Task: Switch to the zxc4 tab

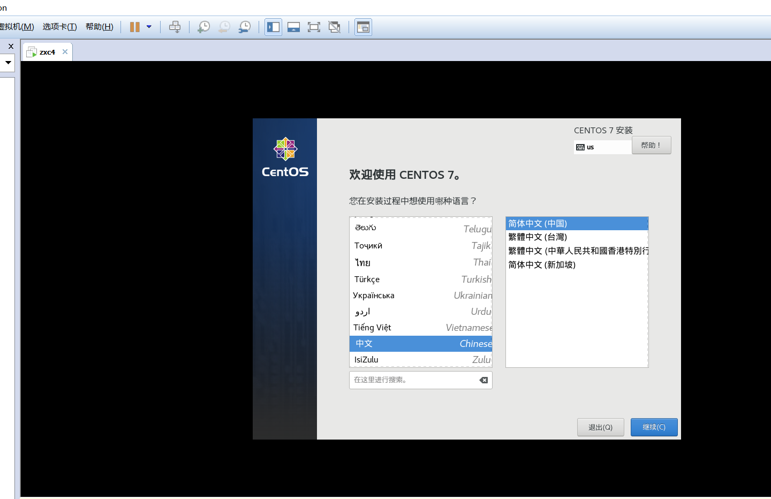Action: 47,52
